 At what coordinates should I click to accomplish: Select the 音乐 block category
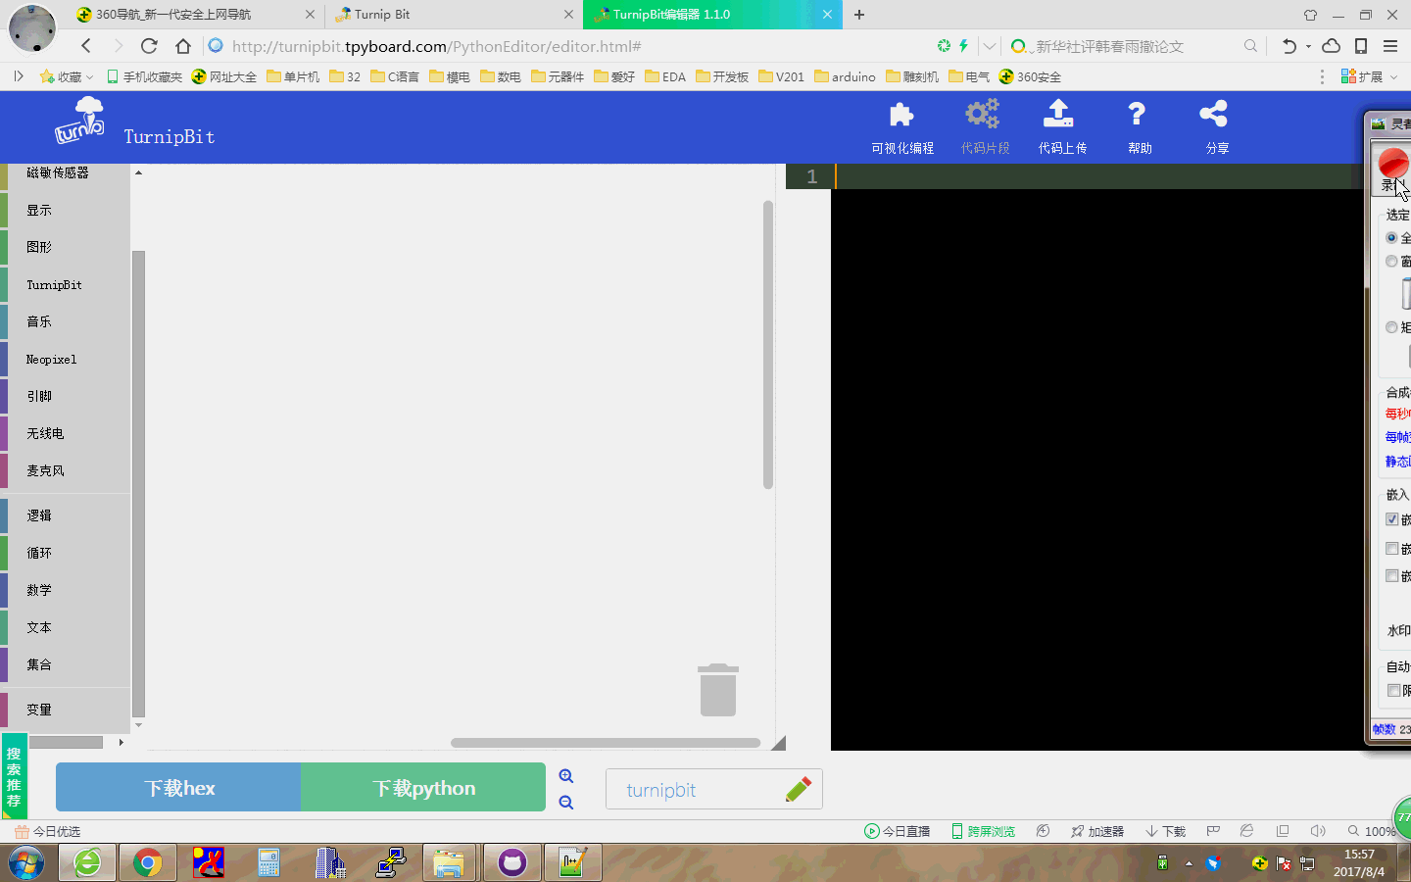39,322
